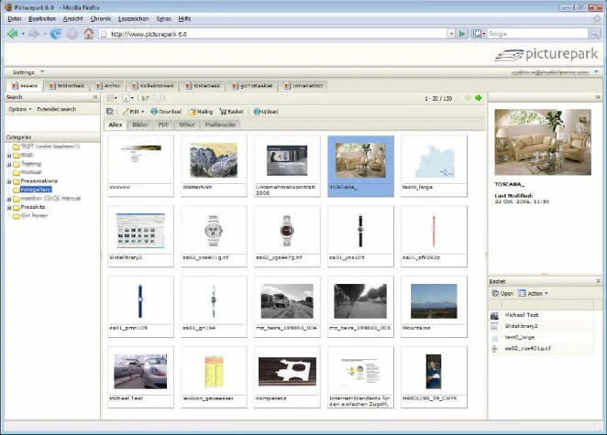Collapse the Search panel with double-chevron
607x435 pixels.
(95, 96)
